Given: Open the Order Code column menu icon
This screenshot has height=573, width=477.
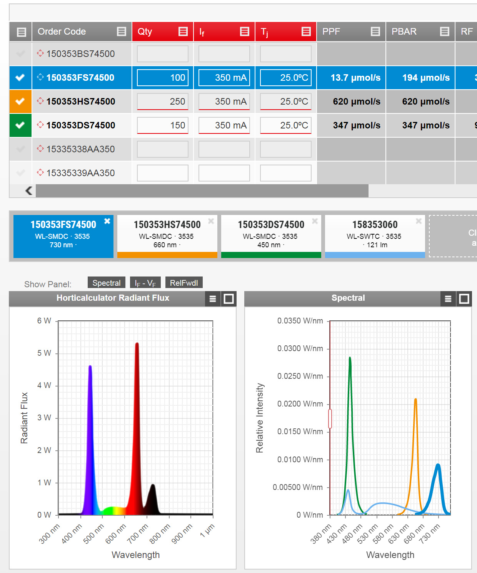Looking at the screenshot, I should (122, 32).
